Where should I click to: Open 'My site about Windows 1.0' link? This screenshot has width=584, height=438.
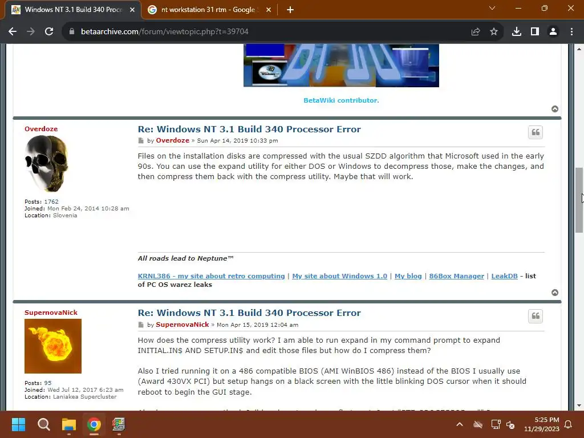pyautogui.click(x=340, y=276)
